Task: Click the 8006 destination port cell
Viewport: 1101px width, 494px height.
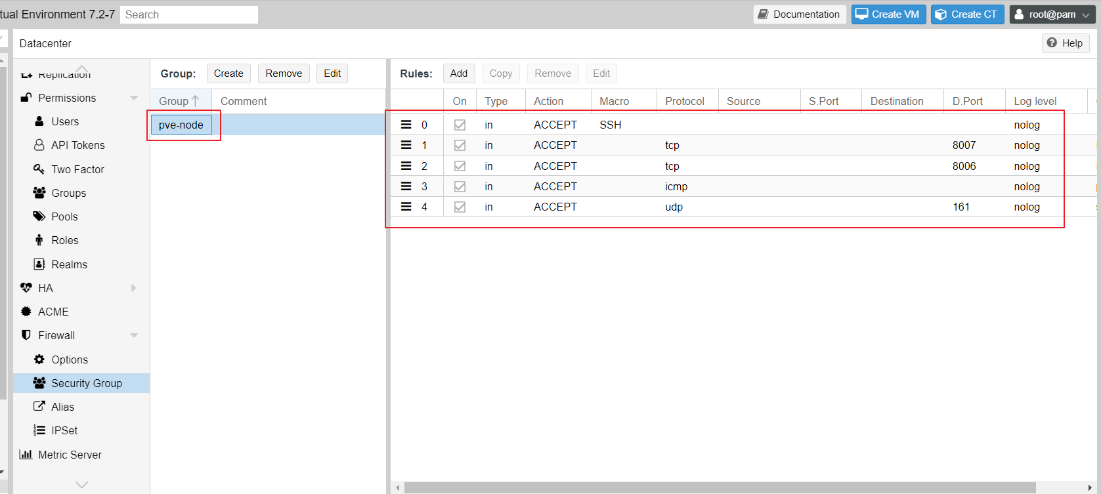Action: coord(964,166)
